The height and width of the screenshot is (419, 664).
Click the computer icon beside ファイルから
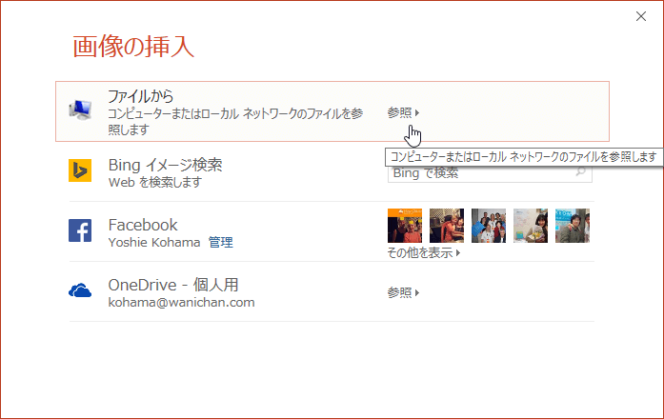pos(80,110)
